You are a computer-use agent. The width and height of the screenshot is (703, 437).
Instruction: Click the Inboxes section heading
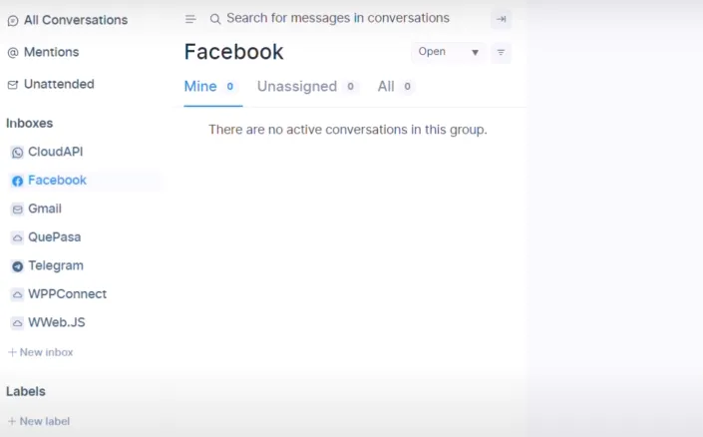tap(30, 124)
